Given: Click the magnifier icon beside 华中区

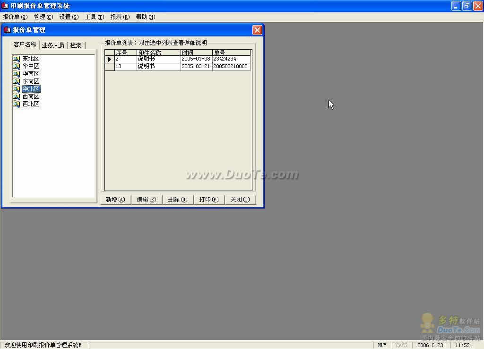Looking at the screenshot, I should pos(17,66).
